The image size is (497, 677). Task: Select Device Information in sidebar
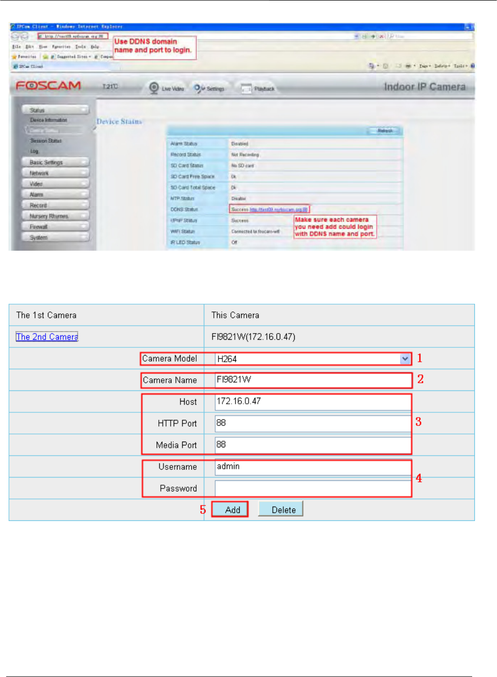point(49,120)
